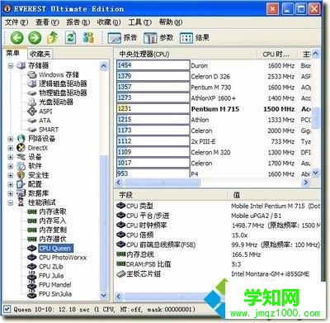Open the 报告 report toolbar button
The height and width of the screenshot is (323, 330).
(x=122, y=38)
